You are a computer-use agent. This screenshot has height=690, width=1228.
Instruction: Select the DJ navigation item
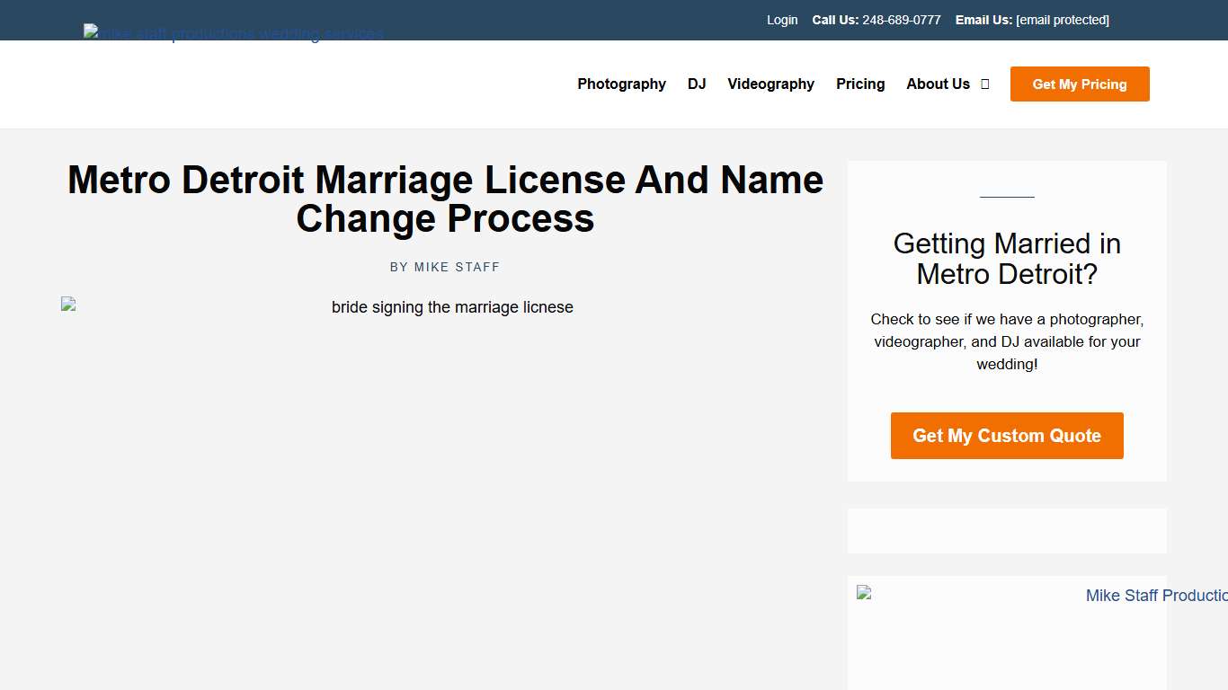point(697,84)
